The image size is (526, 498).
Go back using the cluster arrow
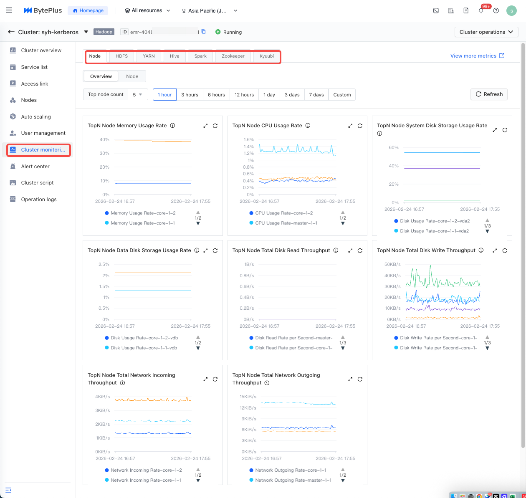11,32
